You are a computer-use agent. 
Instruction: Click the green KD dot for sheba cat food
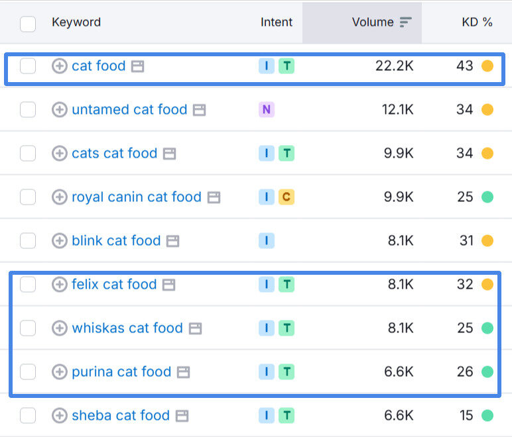coord(487,416)
